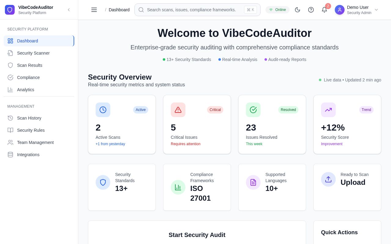Click the Upload text on Ready to Scan card
The image size is (391, 244).
tap(353, 182)
